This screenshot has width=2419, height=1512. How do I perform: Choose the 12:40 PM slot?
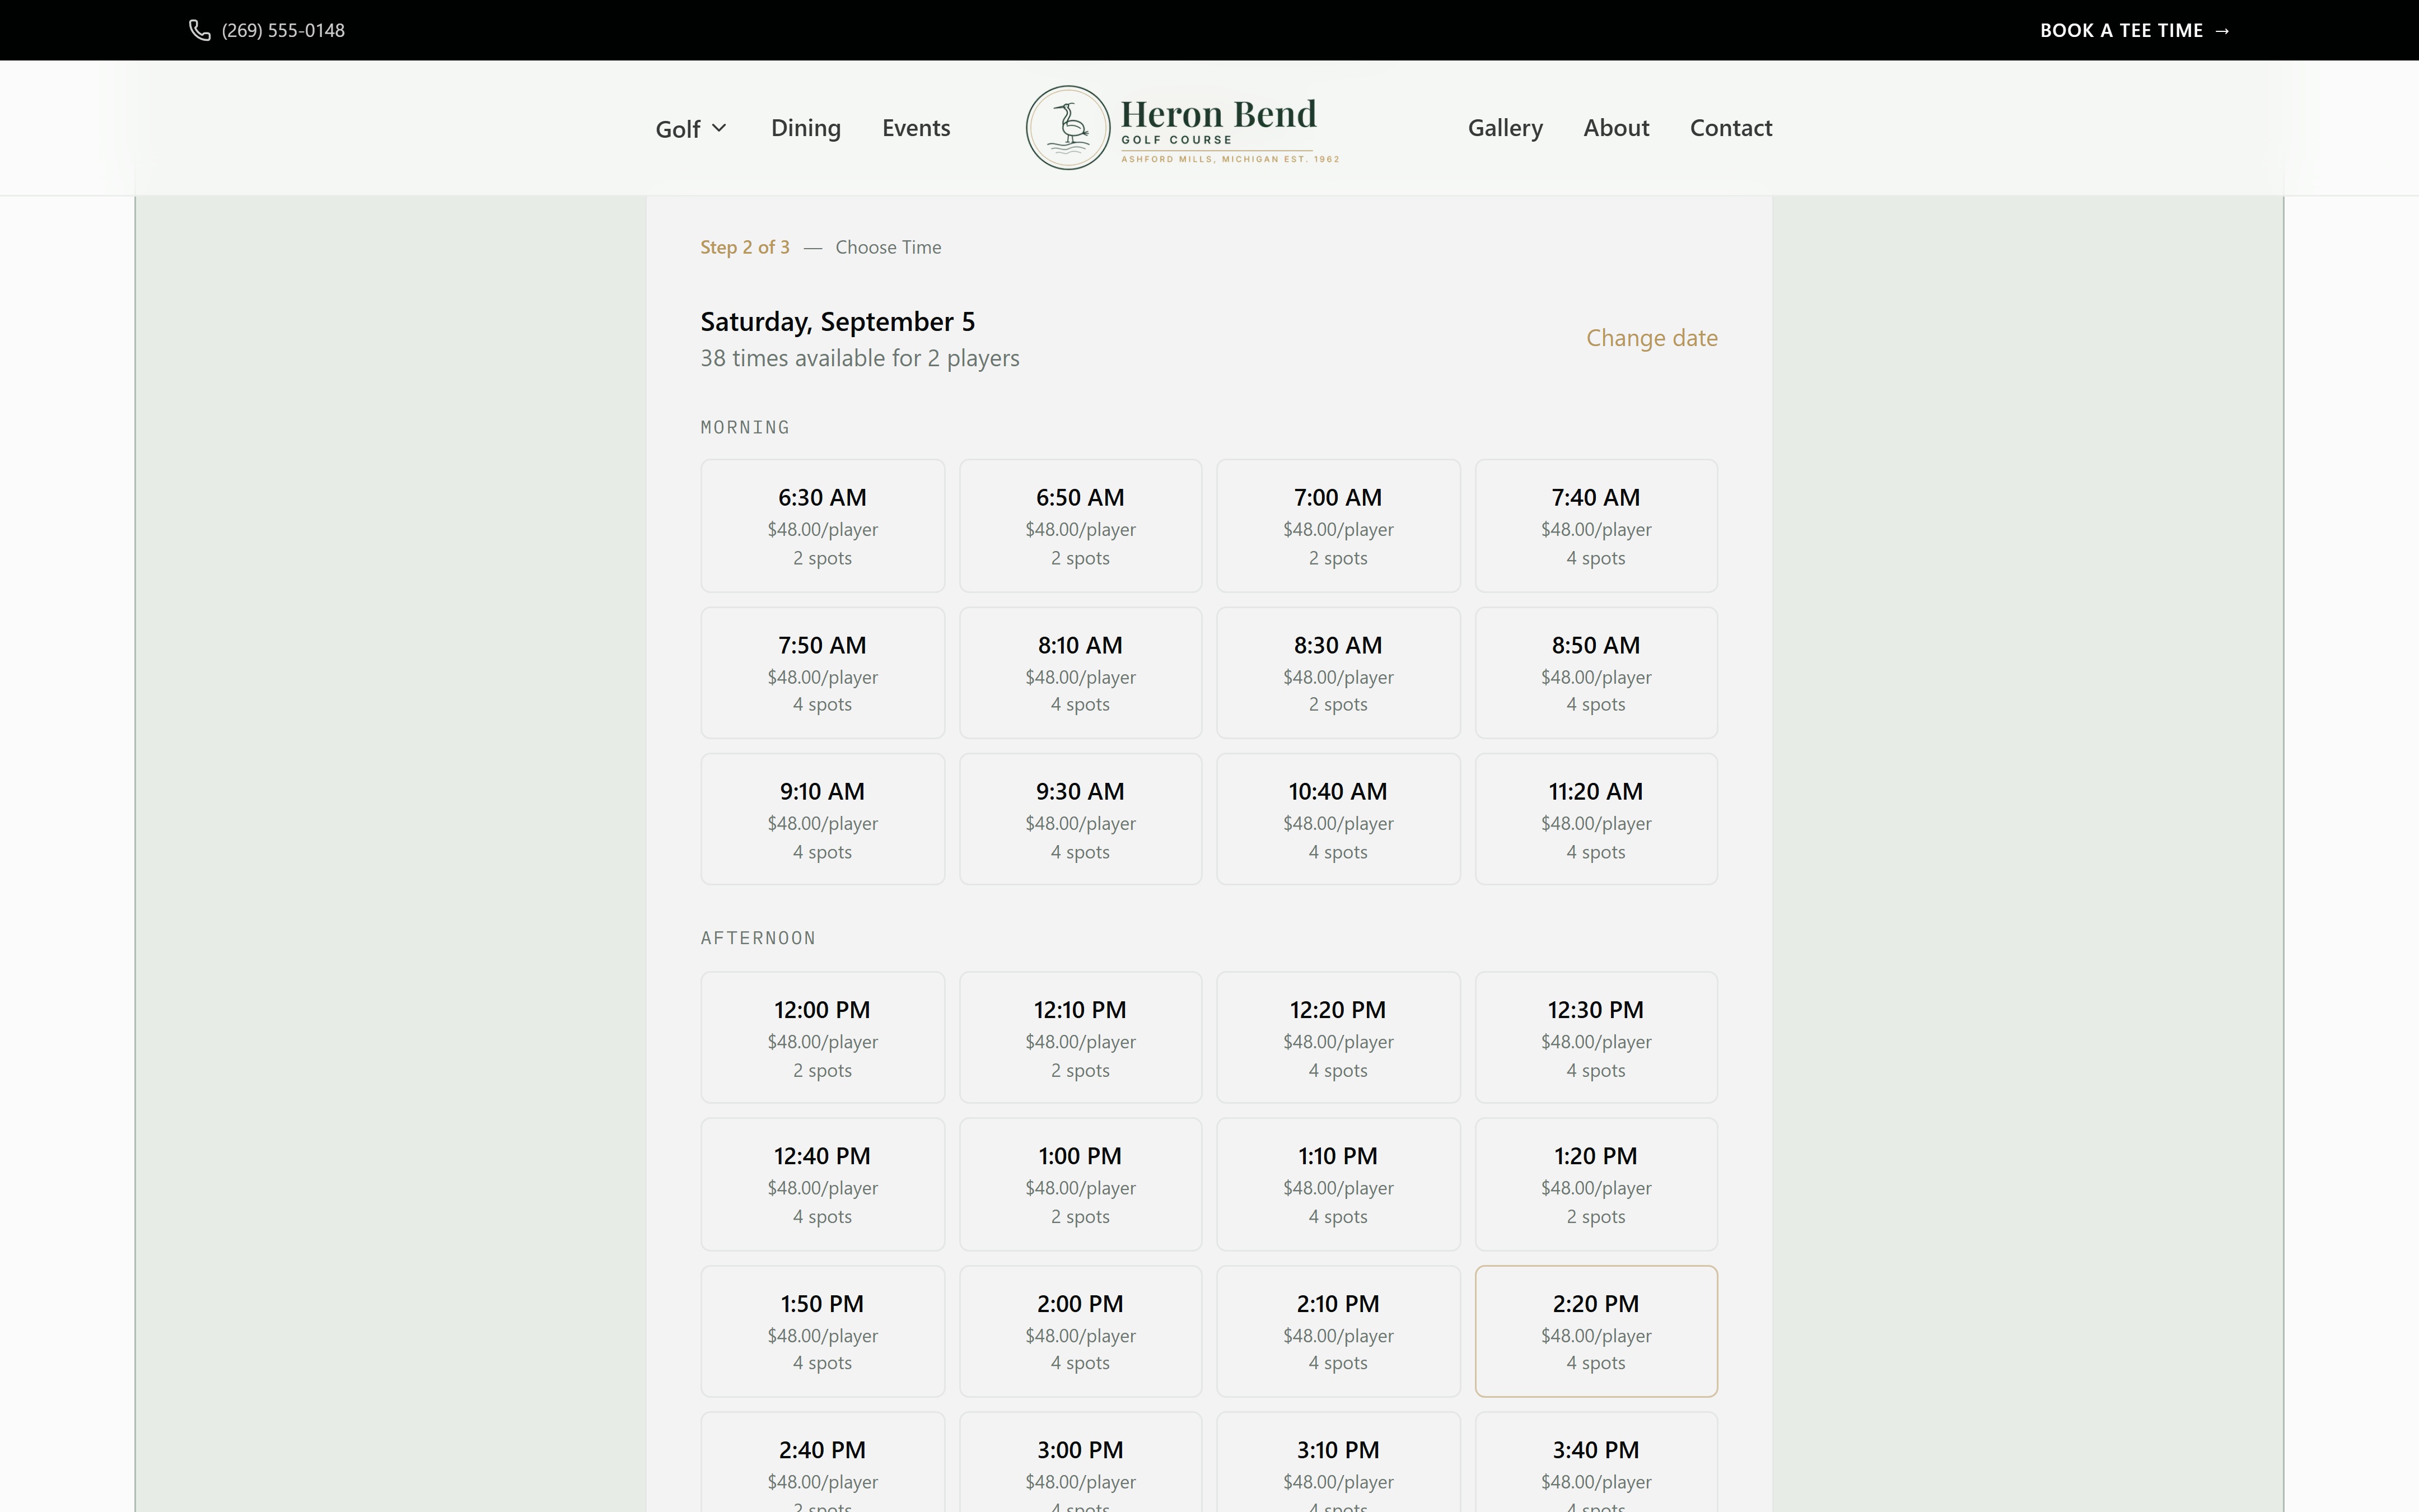[823, 1184]
